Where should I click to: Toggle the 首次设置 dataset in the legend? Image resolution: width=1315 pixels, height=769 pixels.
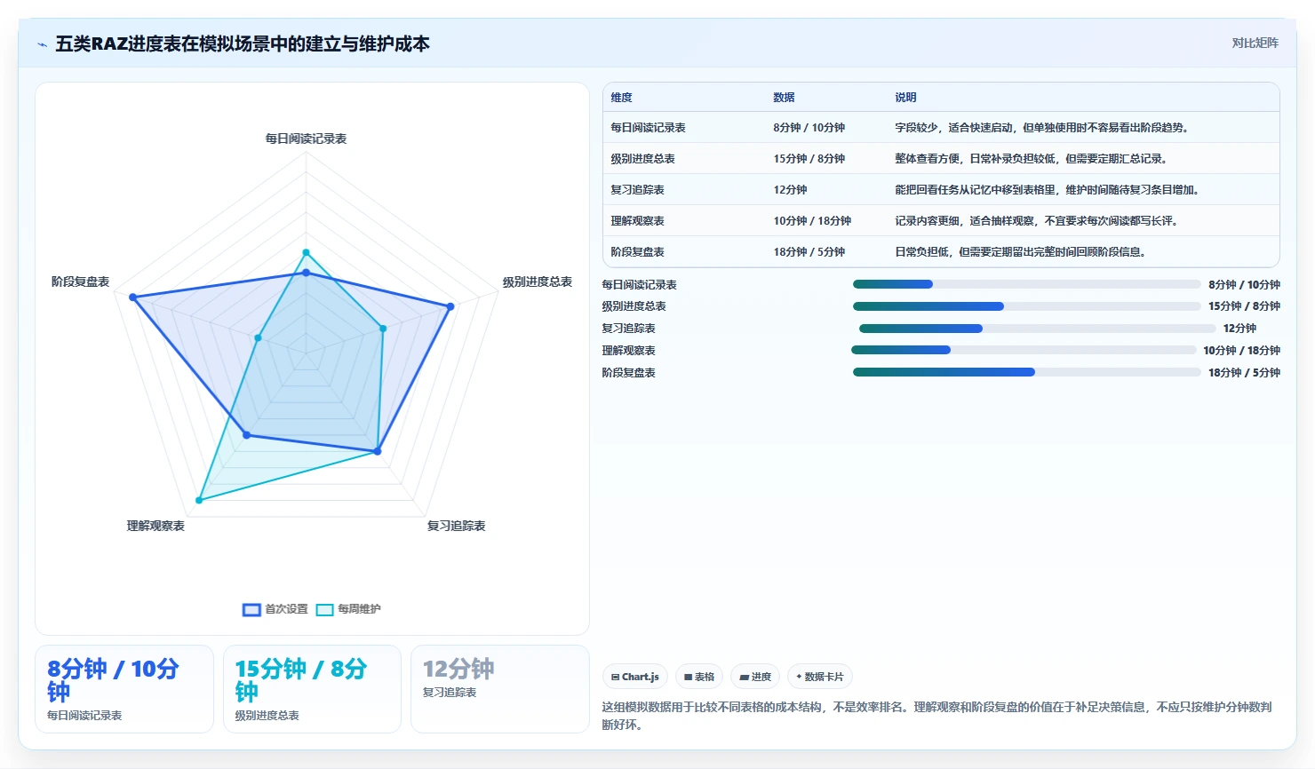click(275, 609)
